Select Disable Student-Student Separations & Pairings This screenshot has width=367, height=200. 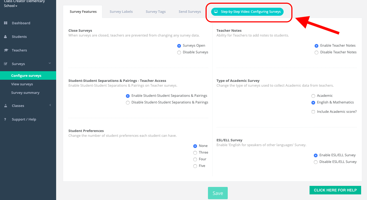128,103
